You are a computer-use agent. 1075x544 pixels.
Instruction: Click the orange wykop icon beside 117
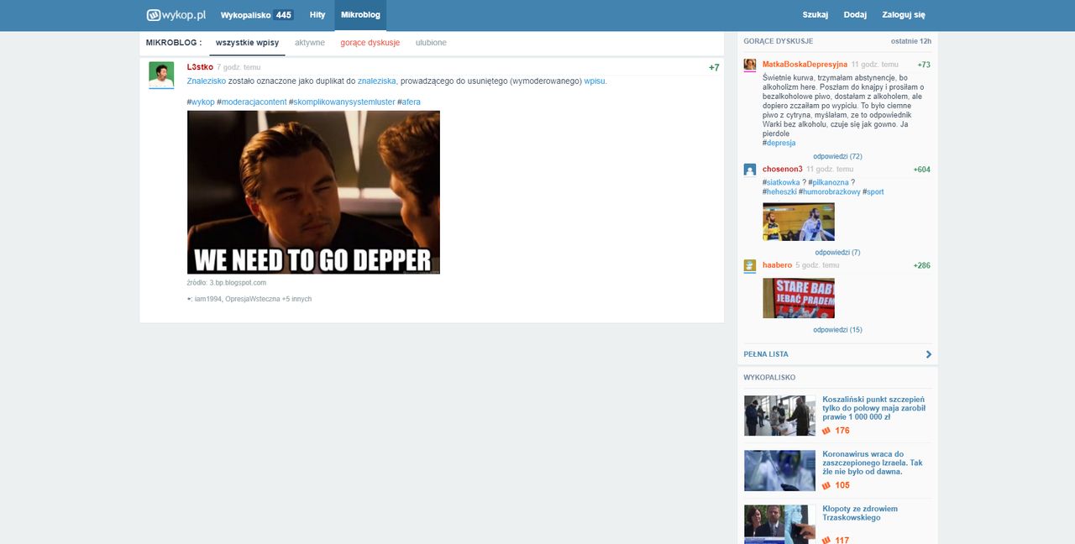tap(826, 540)
